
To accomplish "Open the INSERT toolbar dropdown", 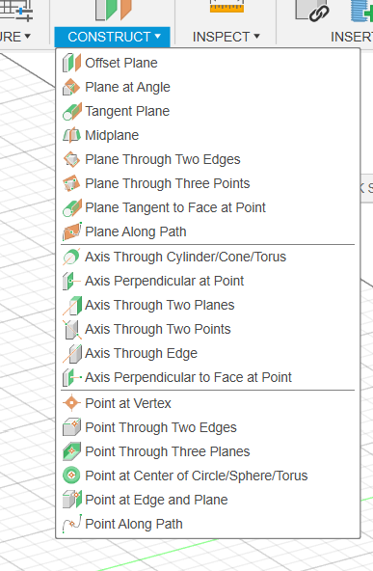I will pyautogui.click(x=352, y=37).
